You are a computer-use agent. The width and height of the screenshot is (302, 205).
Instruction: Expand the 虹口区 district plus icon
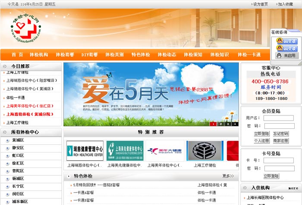point(7,156)
